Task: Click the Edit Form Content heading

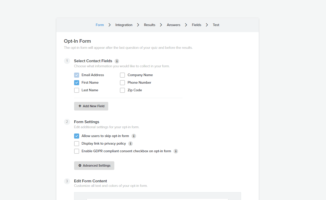Action: (91, 181)
